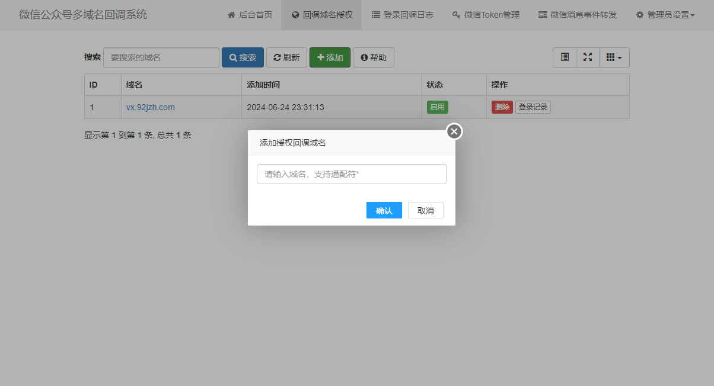Open the 微信消息事件转发 menu item
The height and width of the screenshot is (386, 714).
coord(577,15)
